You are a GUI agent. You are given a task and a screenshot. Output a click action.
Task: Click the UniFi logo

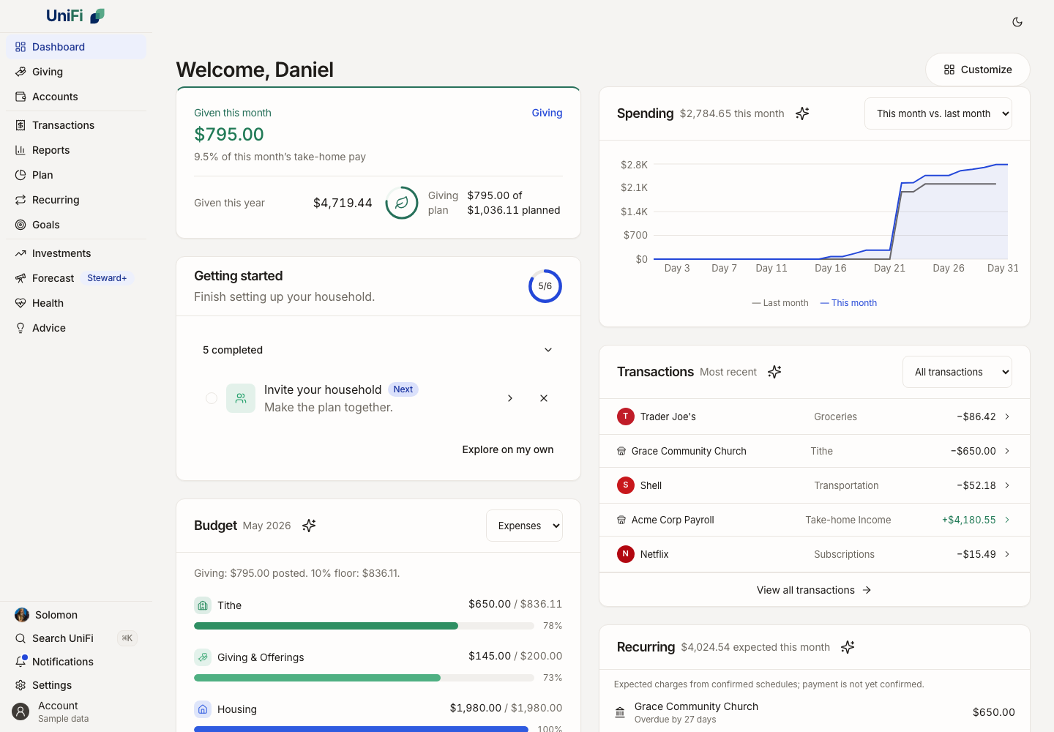click(x=75, y=15)
